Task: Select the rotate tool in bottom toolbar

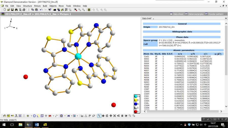Action: pos(107,116)
